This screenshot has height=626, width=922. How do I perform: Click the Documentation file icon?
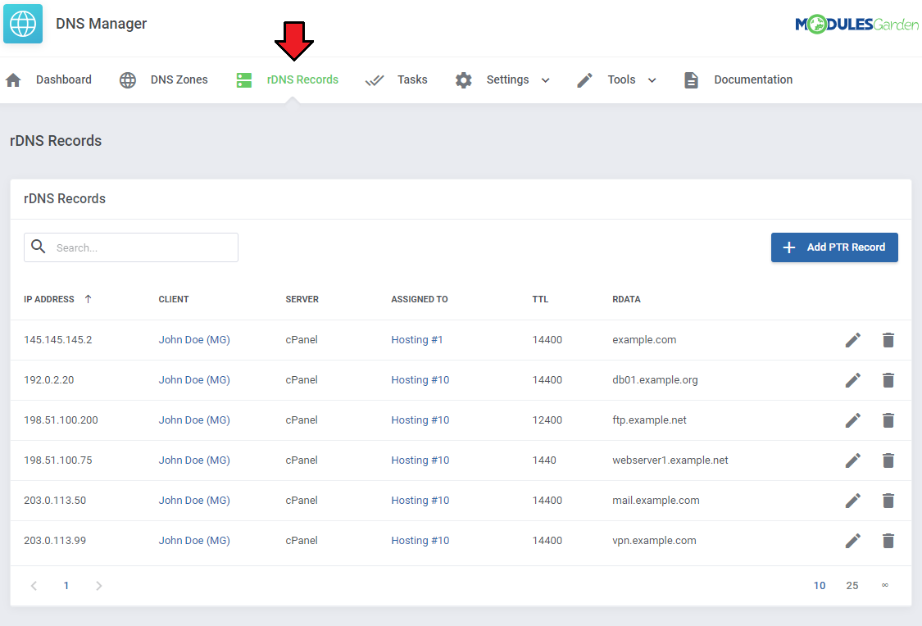[x=692, y=80]
